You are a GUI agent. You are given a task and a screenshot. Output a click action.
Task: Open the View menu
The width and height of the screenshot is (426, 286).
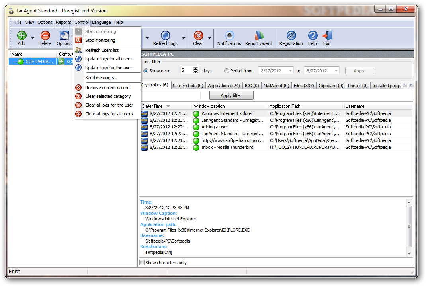click(29, 22)
